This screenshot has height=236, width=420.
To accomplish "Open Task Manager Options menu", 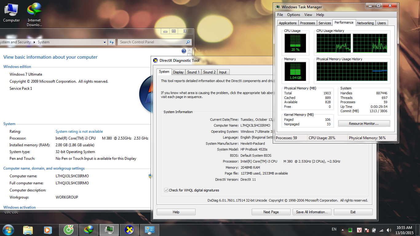I will 294,15.
